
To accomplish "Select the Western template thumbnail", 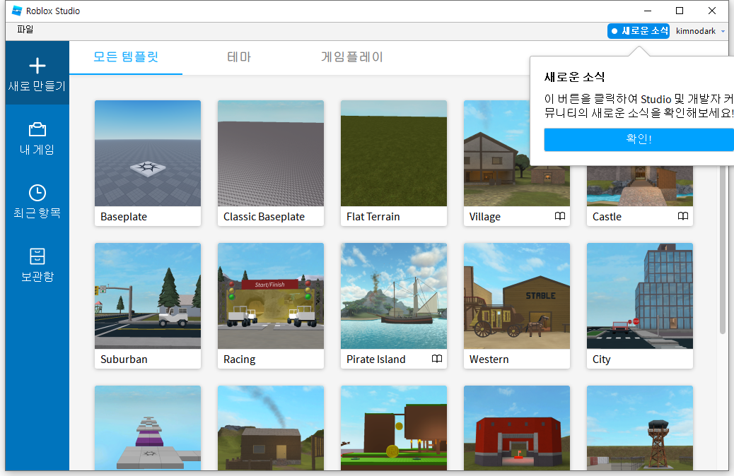I will [517, 296].
